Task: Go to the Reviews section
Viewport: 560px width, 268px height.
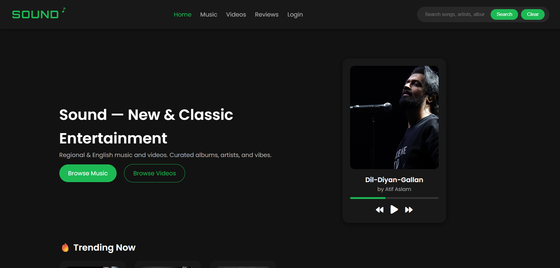Action: pyautogui.click(x=266, y=14)
